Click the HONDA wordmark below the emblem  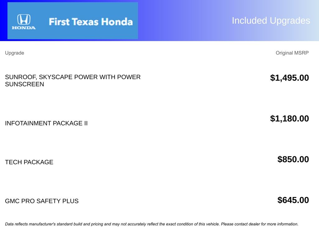(x=24, y=28)
